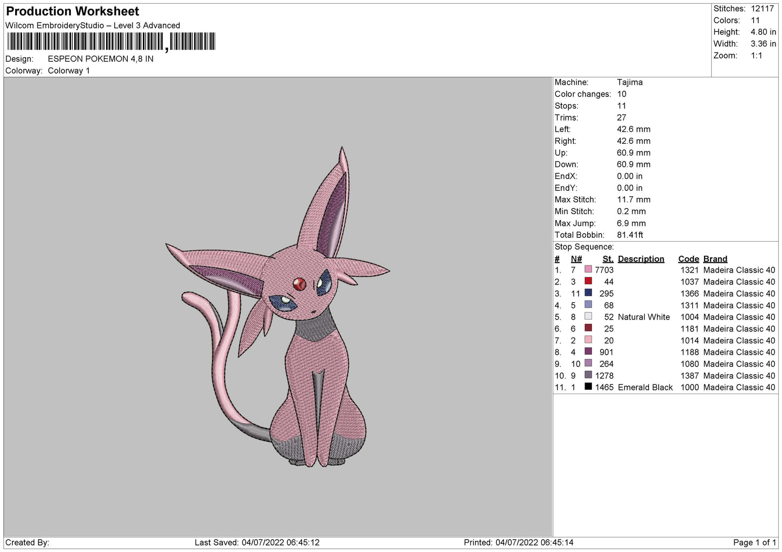The image size is (782, 552).
Task: Click the stitch count '1278' in row 10
Action: (604, 376)
